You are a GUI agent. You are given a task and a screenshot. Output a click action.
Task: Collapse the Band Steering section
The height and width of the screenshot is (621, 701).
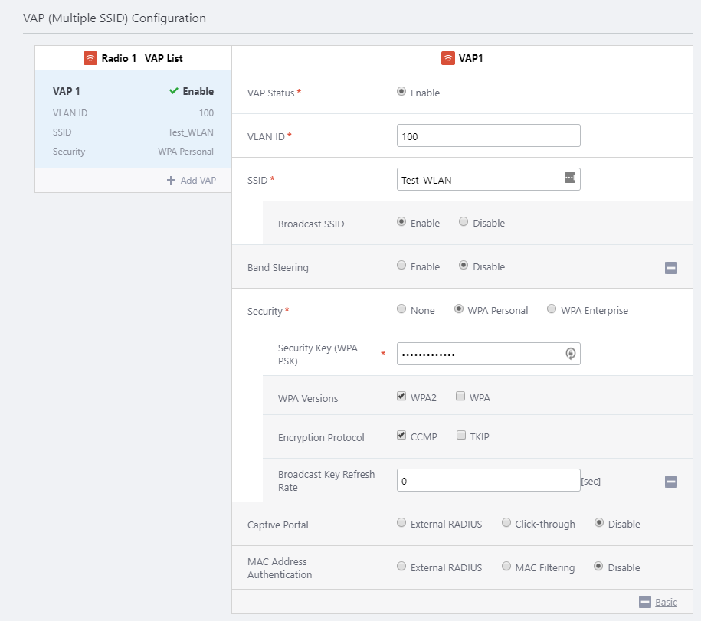click(670, 268)
